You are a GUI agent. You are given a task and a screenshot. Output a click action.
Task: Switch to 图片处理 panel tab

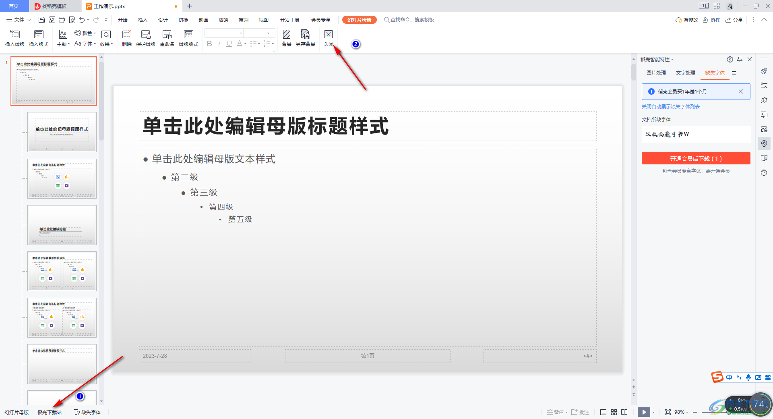(656, 73)
